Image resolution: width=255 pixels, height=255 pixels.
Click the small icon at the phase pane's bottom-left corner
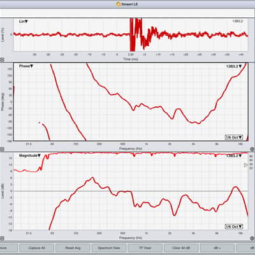2,149
